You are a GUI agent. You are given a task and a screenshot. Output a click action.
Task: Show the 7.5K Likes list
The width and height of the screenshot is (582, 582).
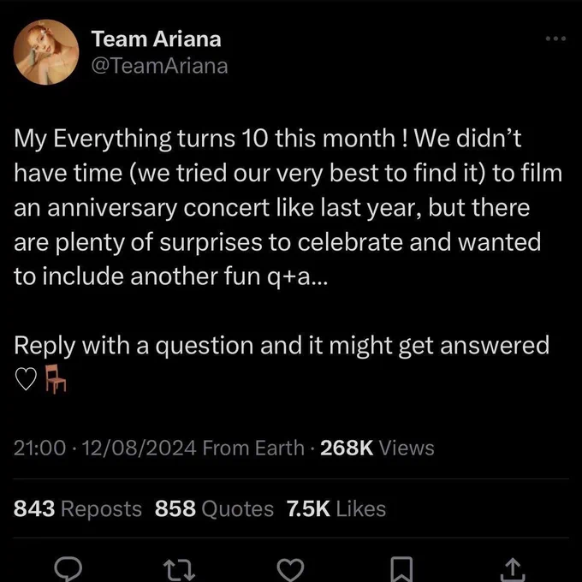(336, 508)
